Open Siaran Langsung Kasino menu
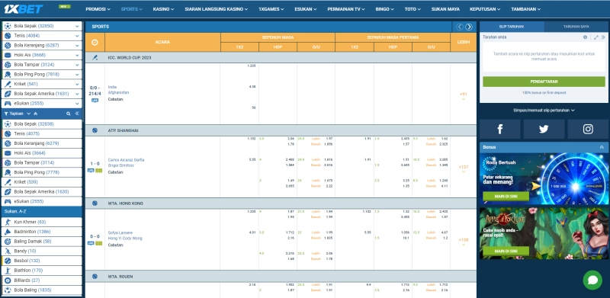610x298 pixels. pyautogui.click(x=216, y=9)
